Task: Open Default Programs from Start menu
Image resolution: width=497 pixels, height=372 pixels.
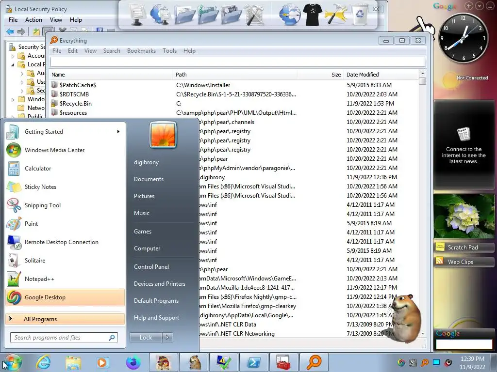Action: (x=156, y=300)
